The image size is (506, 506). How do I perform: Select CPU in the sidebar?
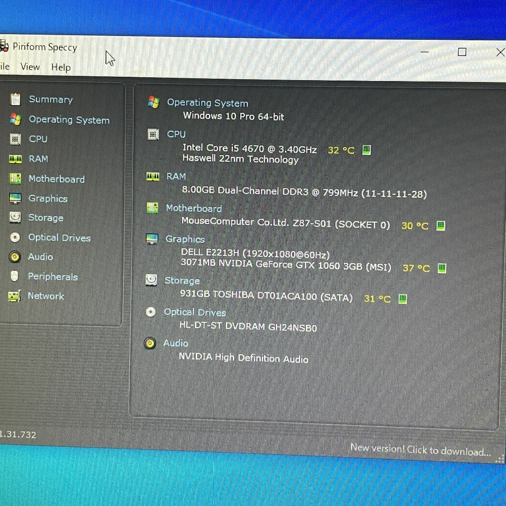point(38,139)
